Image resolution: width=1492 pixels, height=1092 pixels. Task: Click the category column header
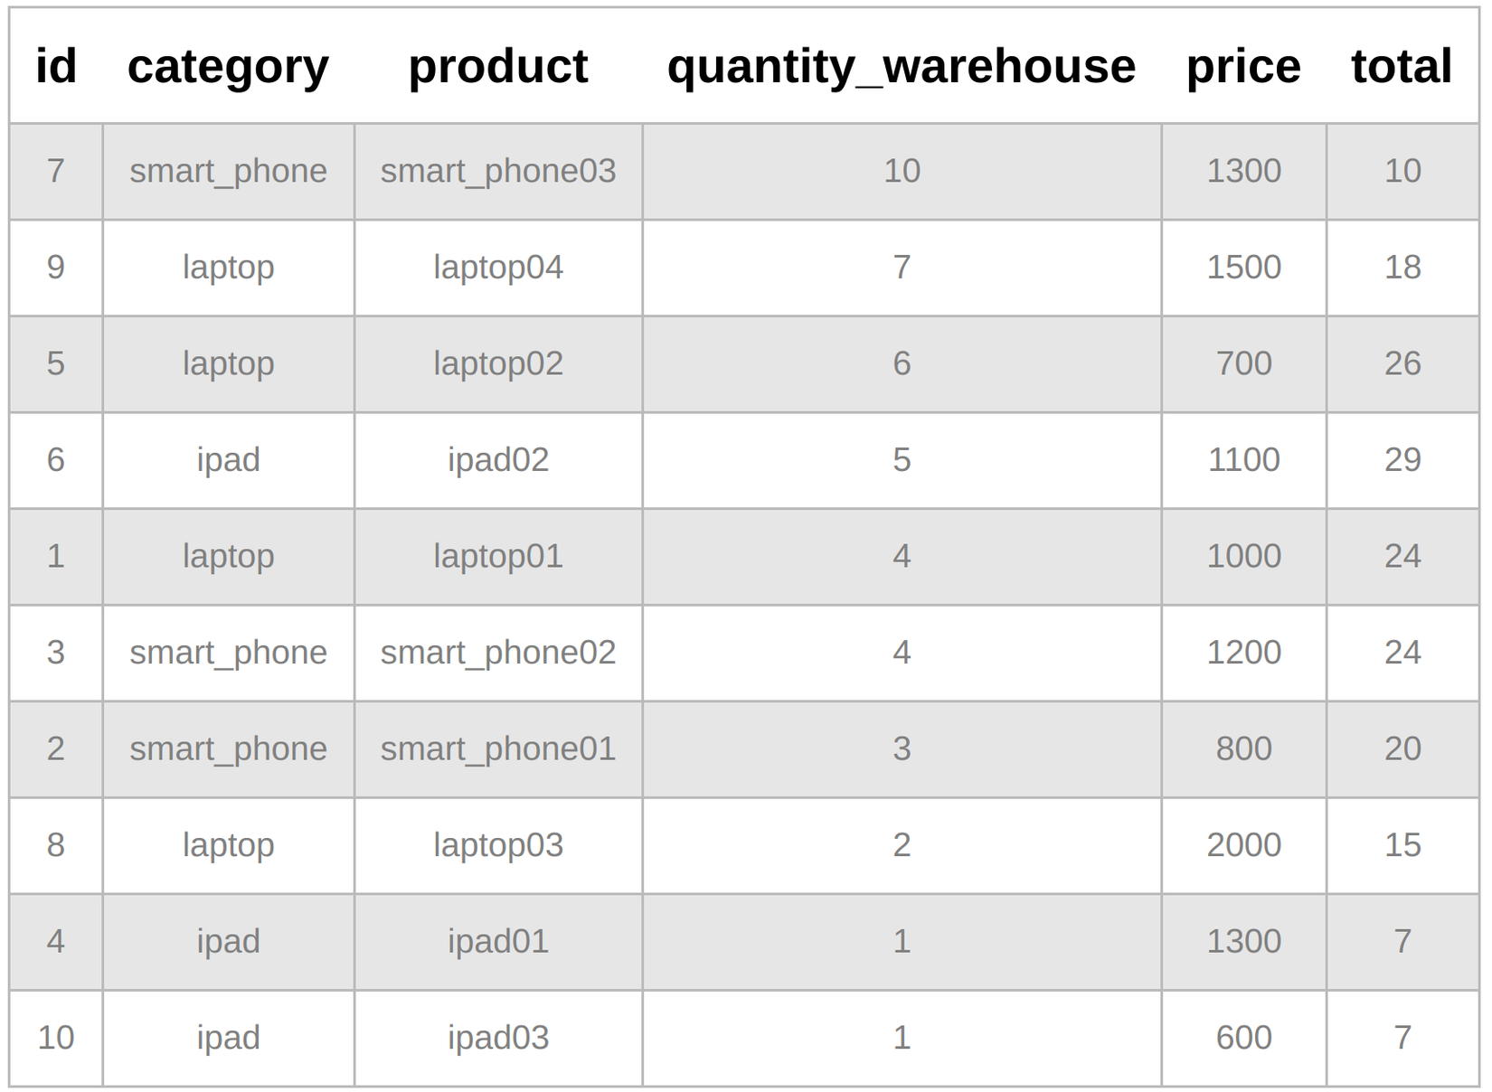(228, 66)
